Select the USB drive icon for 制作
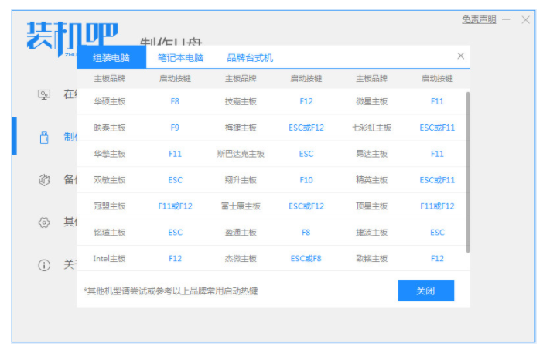543x347 pixels. pyautogui.click(x=44, y=137)
